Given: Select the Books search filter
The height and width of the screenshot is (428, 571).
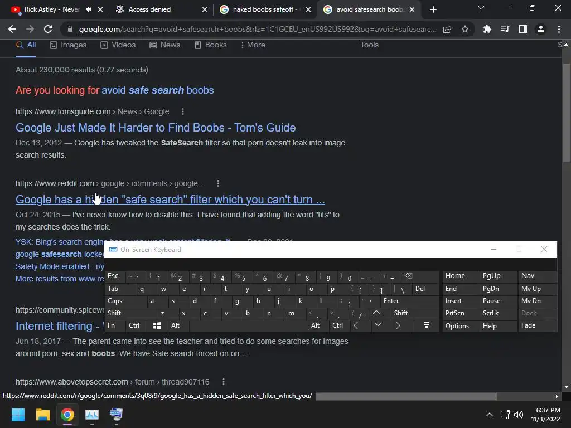Looking at the screenshot, I should (210, 45).
